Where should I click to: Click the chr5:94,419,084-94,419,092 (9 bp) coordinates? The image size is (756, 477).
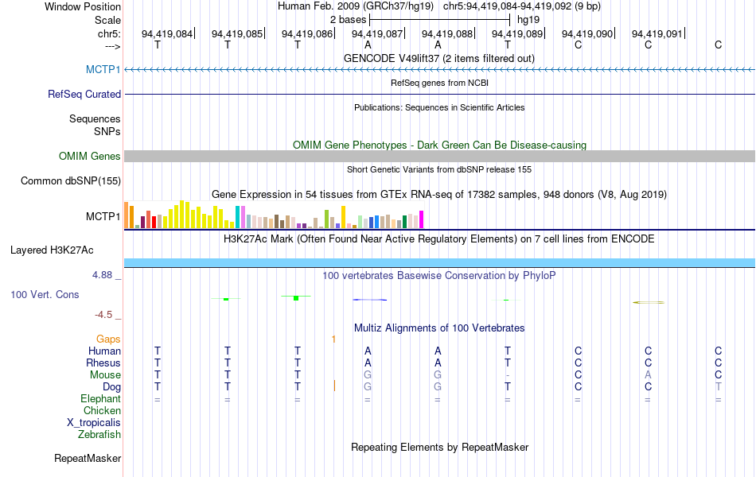pos(522,6)
